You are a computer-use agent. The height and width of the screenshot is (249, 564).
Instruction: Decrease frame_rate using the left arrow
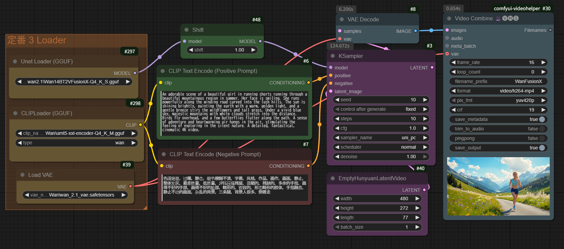pos(453,62)
